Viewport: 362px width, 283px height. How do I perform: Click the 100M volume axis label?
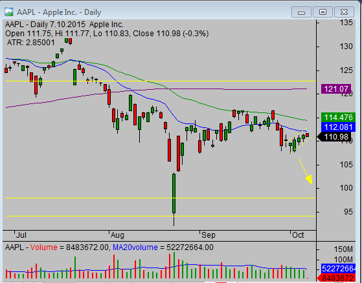point(343,260)
